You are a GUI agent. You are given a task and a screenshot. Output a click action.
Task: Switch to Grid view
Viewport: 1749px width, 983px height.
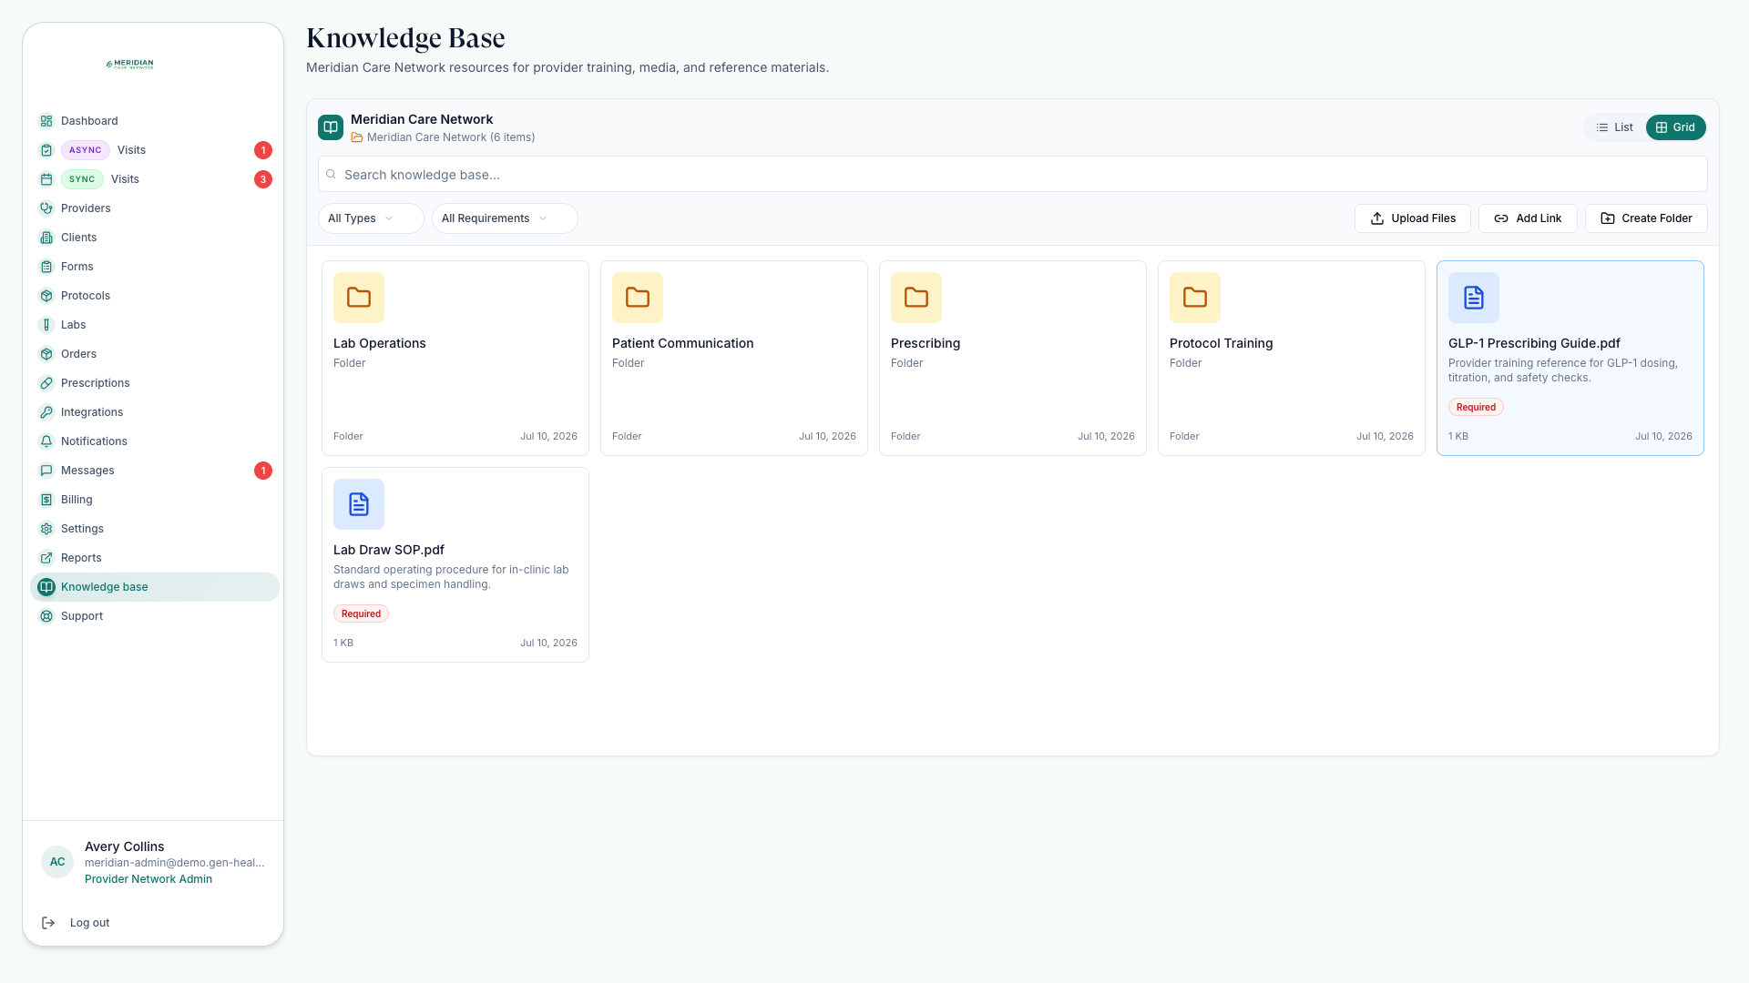1675,127
